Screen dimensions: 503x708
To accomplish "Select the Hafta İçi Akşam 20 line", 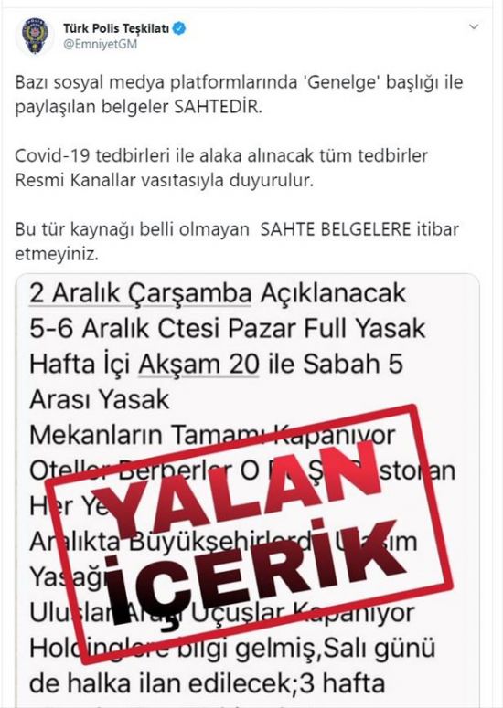I will pyautogui.click(x=216, y=364).
